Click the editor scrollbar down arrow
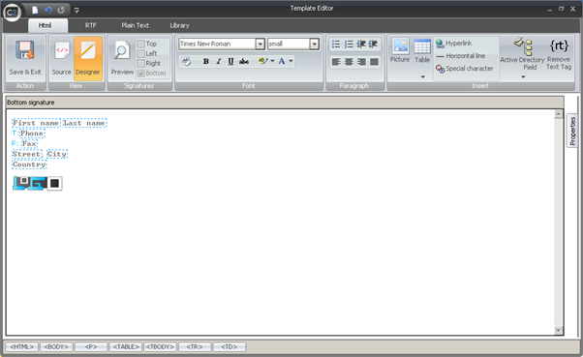The width and height of the screenshot is (583, 357). click(558, 330)
